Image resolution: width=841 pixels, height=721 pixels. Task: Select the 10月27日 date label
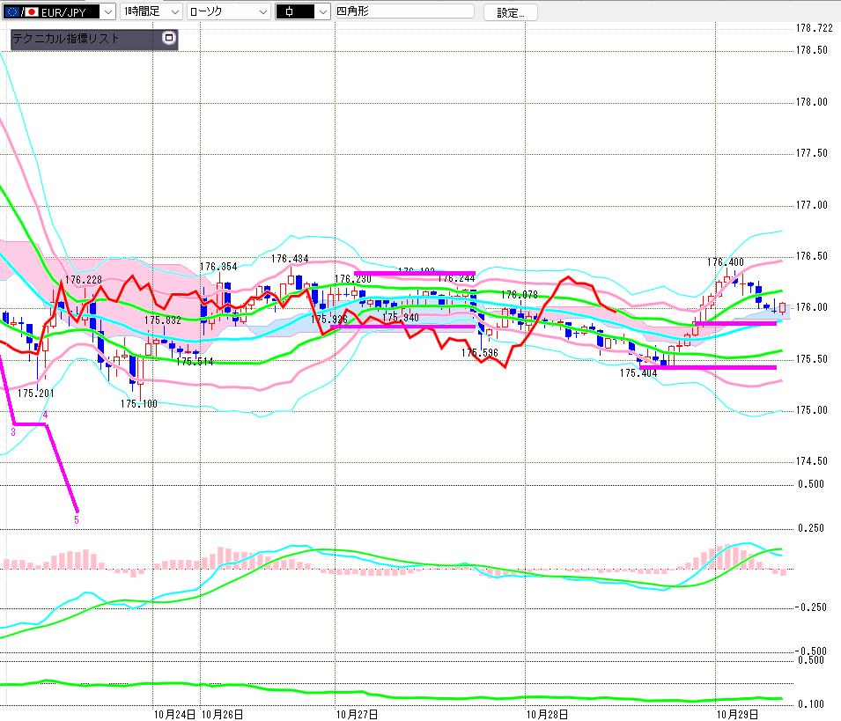click(357, 714)
